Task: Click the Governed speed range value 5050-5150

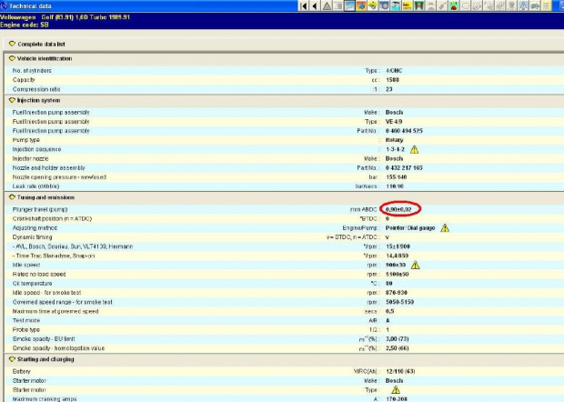Action: [x=399, y=302]
